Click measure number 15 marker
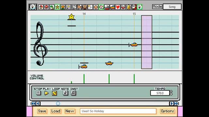Screen dimensions: 209x117 (134, 14)
